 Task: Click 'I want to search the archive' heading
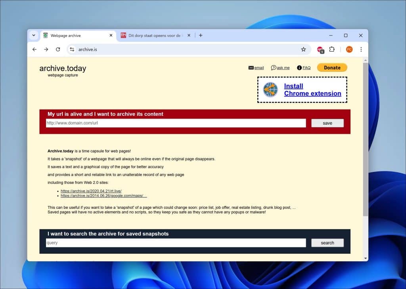coord(108,234)
